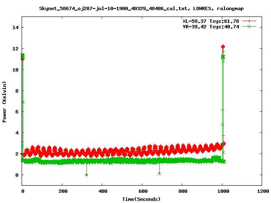Click the green peak marker near 0 seconds
Screen dimensions: 271x203
point(22,55)
